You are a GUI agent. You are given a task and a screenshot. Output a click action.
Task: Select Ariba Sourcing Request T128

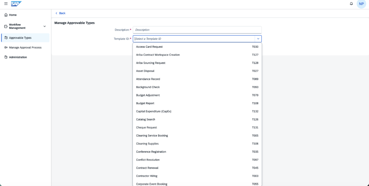[x=197, y=63]
